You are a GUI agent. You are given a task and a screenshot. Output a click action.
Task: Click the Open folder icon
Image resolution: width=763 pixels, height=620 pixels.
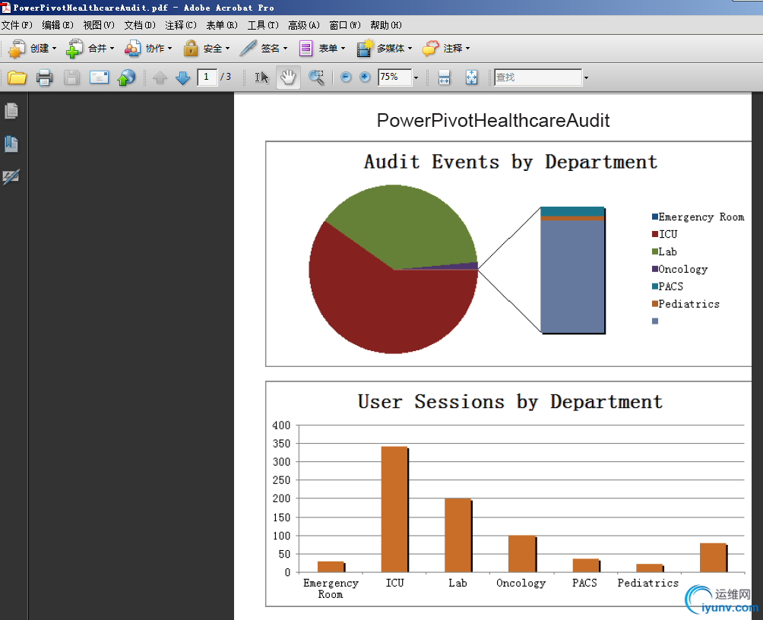coord(17,77)
